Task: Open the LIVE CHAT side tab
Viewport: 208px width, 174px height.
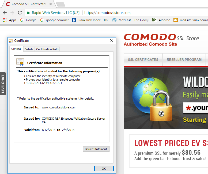Action: tap(3, 84)
